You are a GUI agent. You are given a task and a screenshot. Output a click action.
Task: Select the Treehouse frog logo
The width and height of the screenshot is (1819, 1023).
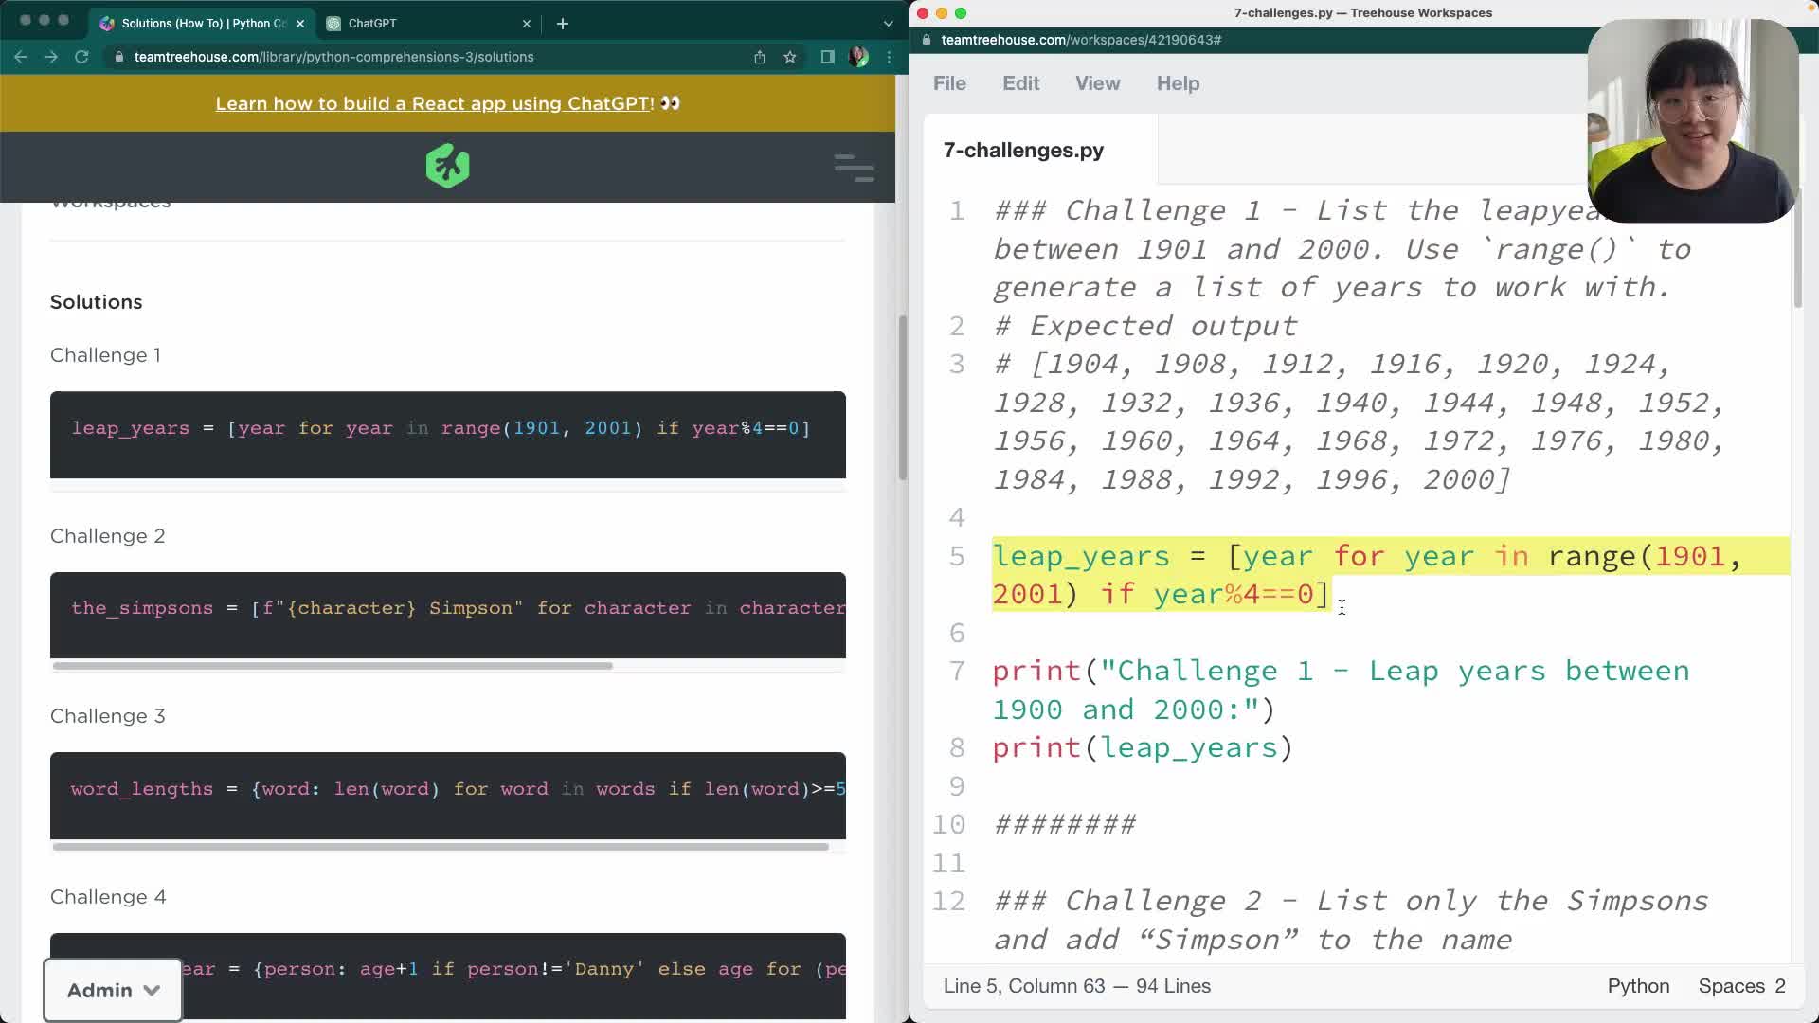click(447, 165)
